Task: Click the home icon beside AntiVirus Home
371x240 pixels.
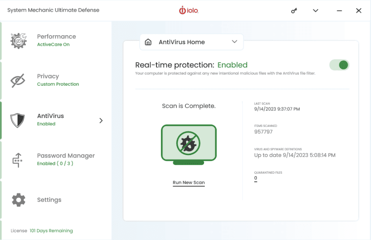Action: click(x=148, y=42)
